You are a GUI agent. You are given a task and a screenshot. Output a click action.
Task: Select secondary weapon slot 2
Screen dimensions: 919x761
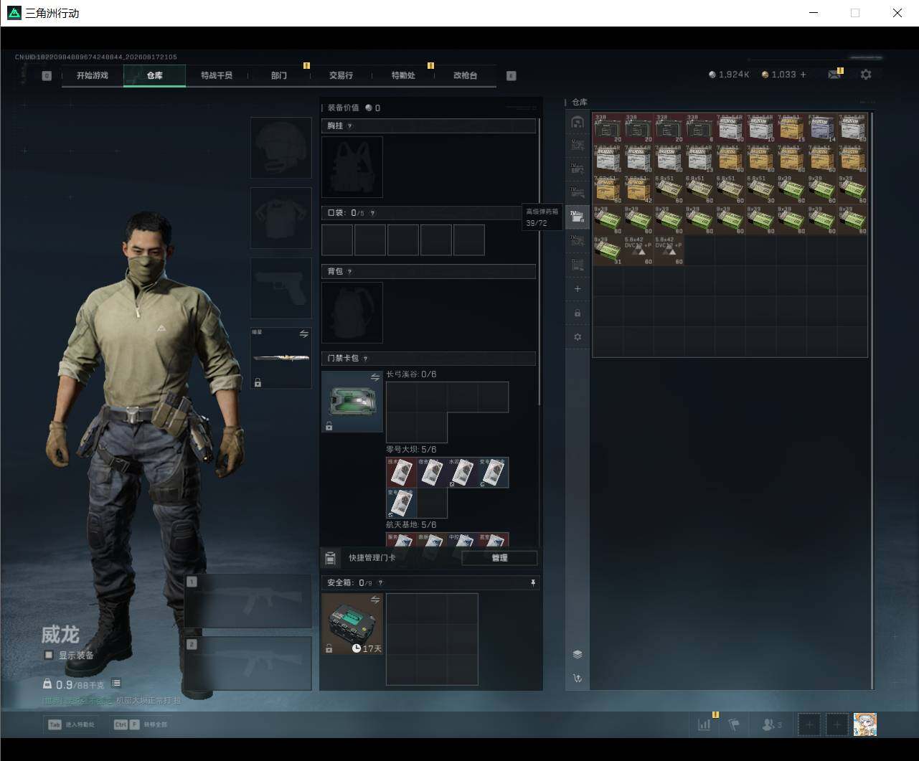(248, 663)
